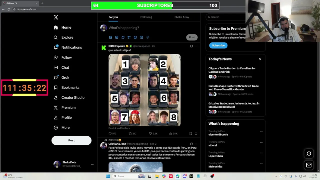320x180 pixels.
Task: Open Chat from the sidebar
Action: (61, 67)
